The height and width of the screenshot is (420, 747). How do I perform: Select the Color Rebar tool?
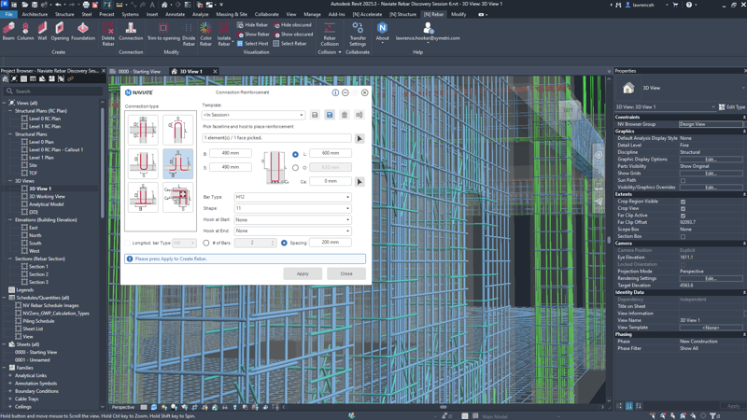tap(205, 33)
